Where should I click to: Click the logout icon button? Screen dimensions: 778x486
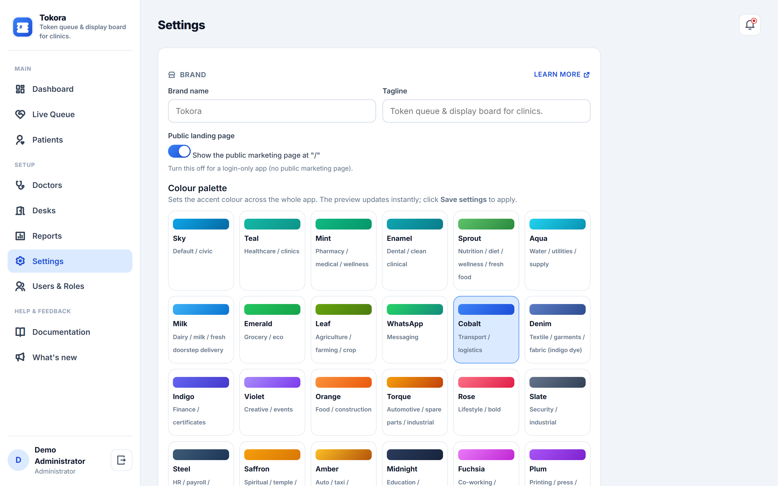coord(122,460)
